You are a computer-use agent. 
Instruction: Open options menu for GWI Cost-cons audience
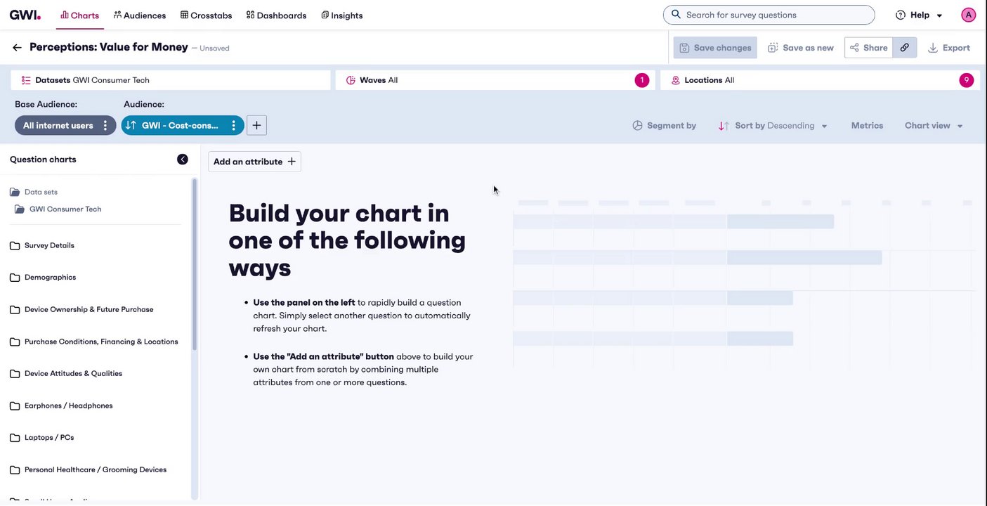click(234, 126)
